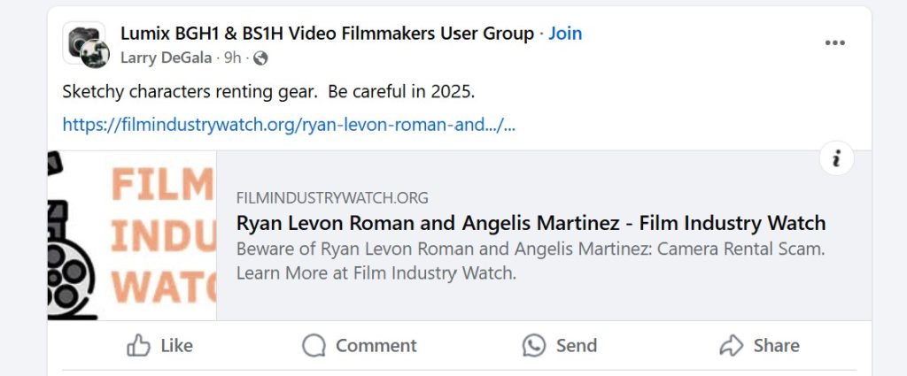Click the thumbs-up Like icon

(138, 345)
